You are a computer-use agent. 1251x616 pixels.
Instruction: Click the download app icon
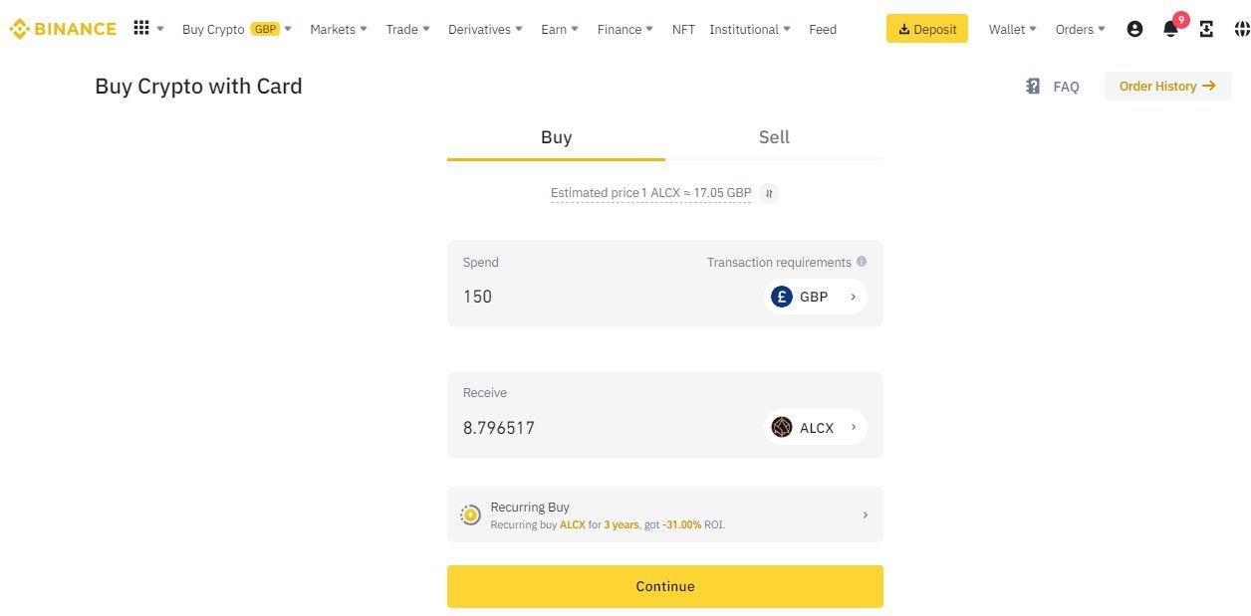1206,29
